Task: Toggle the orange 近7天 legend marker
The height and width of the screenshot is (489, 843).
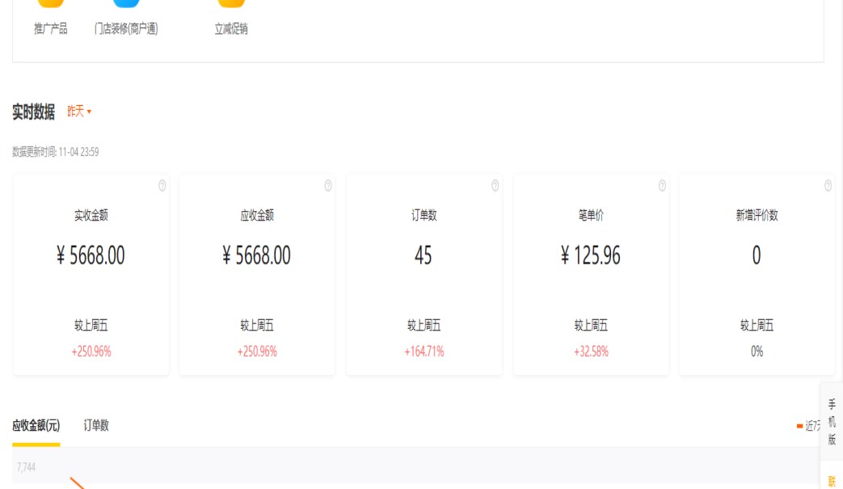Action: (x=800, y=426)
